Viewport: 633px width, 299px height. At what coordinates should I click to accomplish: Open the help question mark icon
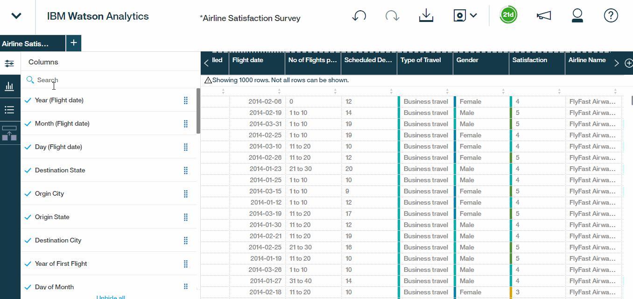click(x=611, y=15)
